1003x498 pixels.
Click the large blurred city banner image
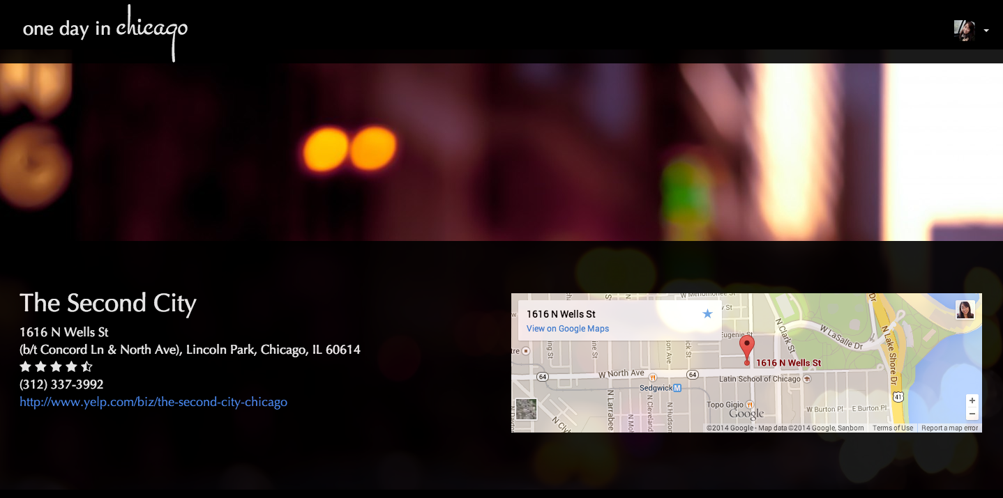[501, 152]
